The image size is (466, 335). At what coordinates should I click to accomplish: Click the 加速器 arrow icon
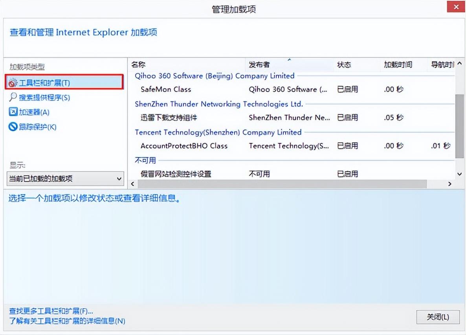click(13, 112)
